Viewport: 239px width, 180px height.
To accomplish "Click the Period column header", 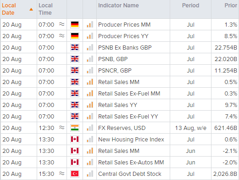I will tap(191, 6).
